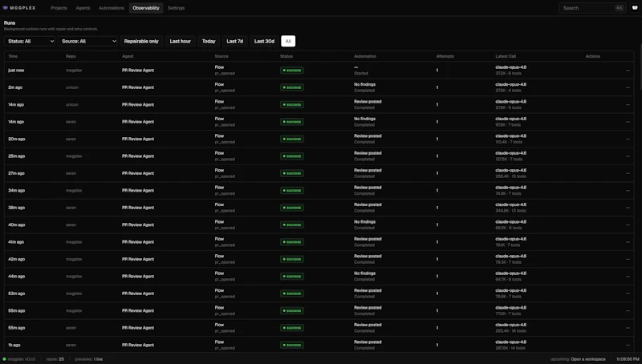Click 'No findings' in 2m ago row

(x=365, y=85)
